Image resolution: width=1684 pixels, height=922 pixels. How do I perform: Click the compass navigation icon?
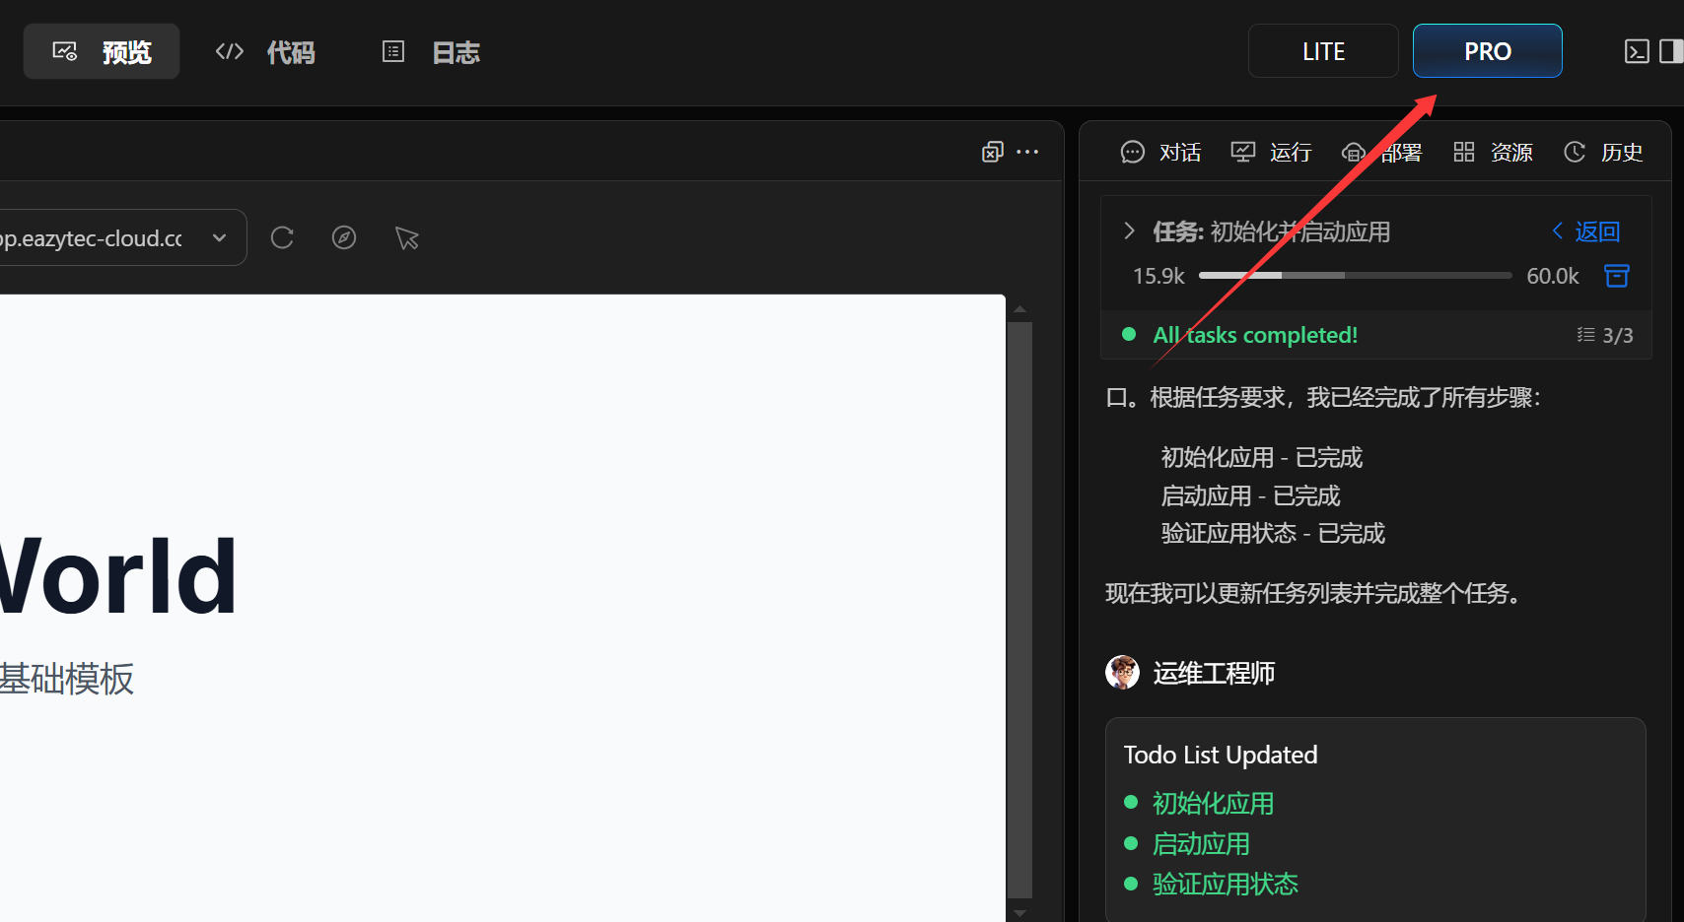(344, 237)
